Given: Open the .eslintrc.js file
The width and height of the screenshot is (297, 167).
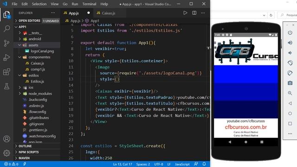Looking at the screenshot, I should coord(36,106).
